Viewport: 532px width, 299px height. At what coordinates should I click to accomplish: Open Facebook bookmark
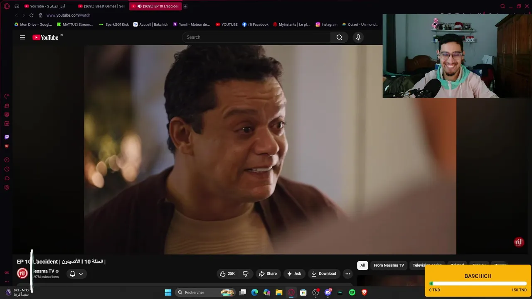click(x=255, y=25)
